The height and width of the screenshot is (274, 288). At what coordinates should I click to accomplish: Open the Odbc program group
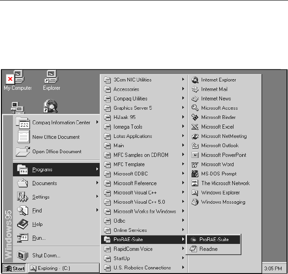click(144, 221)
